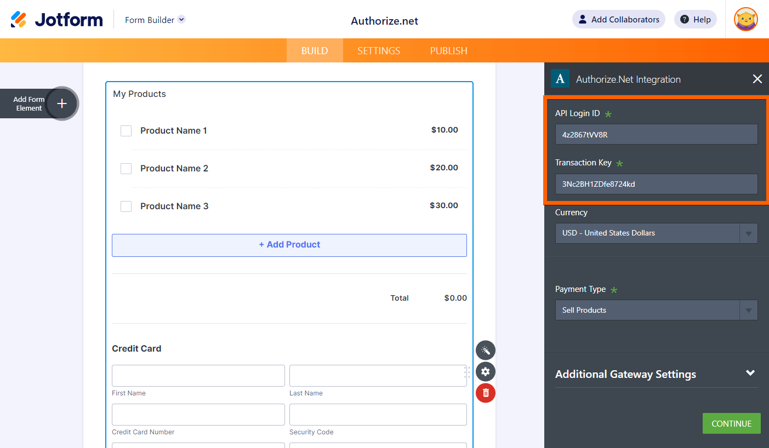This screenshot has width=769, height=448.
Task: Select the Product Name 2 checkbox
Action: [126, 169]
